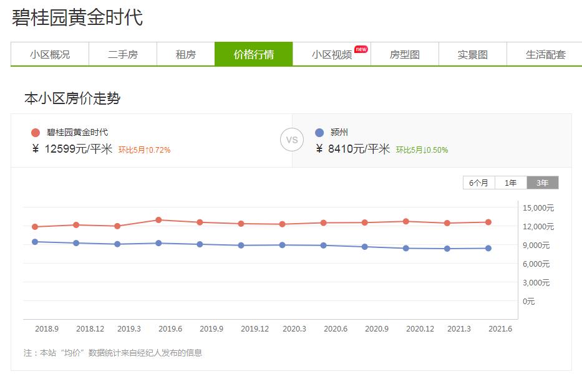This screenshot has height=377, width=582.
Task: Switch to the 1年 time range
Action: pos(509,182)
